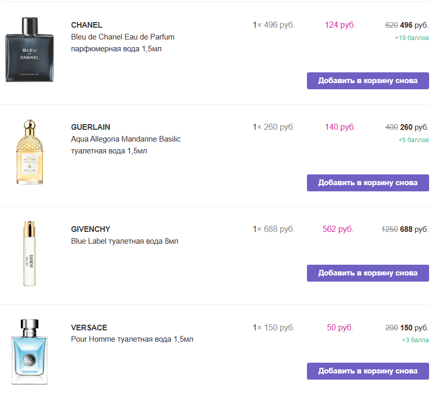Open the CHANEL brand link

click(86, 25)
